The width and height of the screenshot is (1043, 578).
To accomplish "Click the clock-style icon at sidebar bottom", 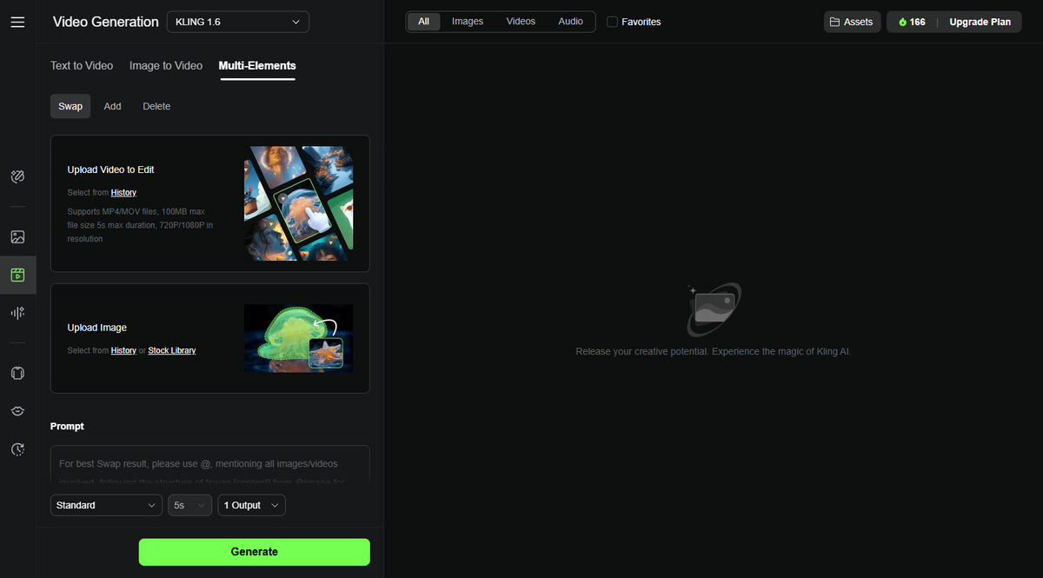I will [17, 449].
